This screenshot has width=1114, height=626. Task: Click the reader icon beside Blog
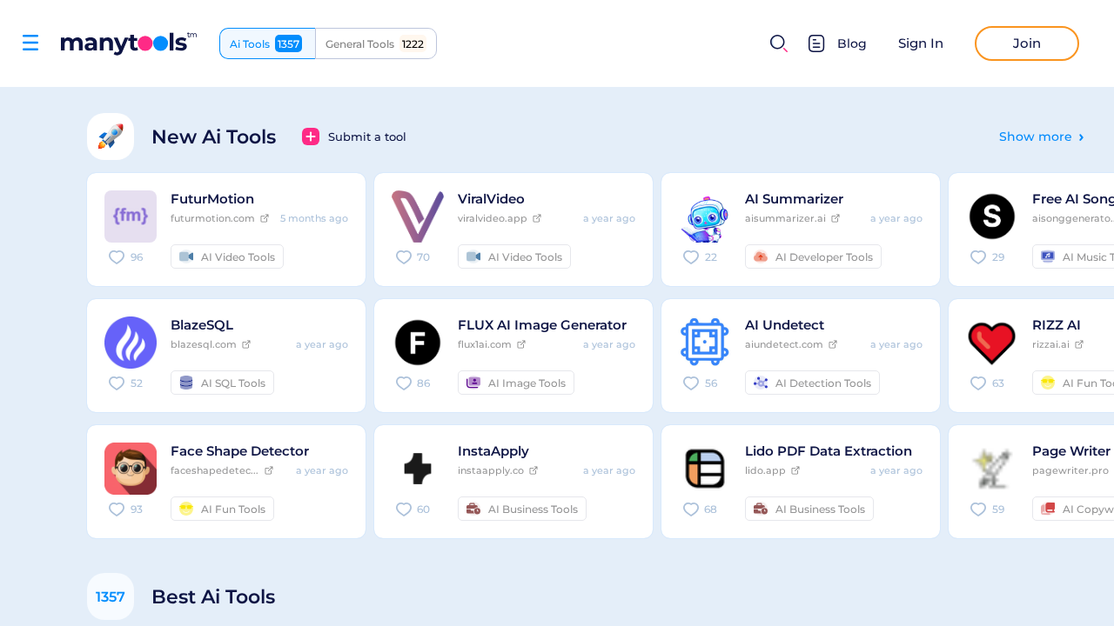click(815, 43)
